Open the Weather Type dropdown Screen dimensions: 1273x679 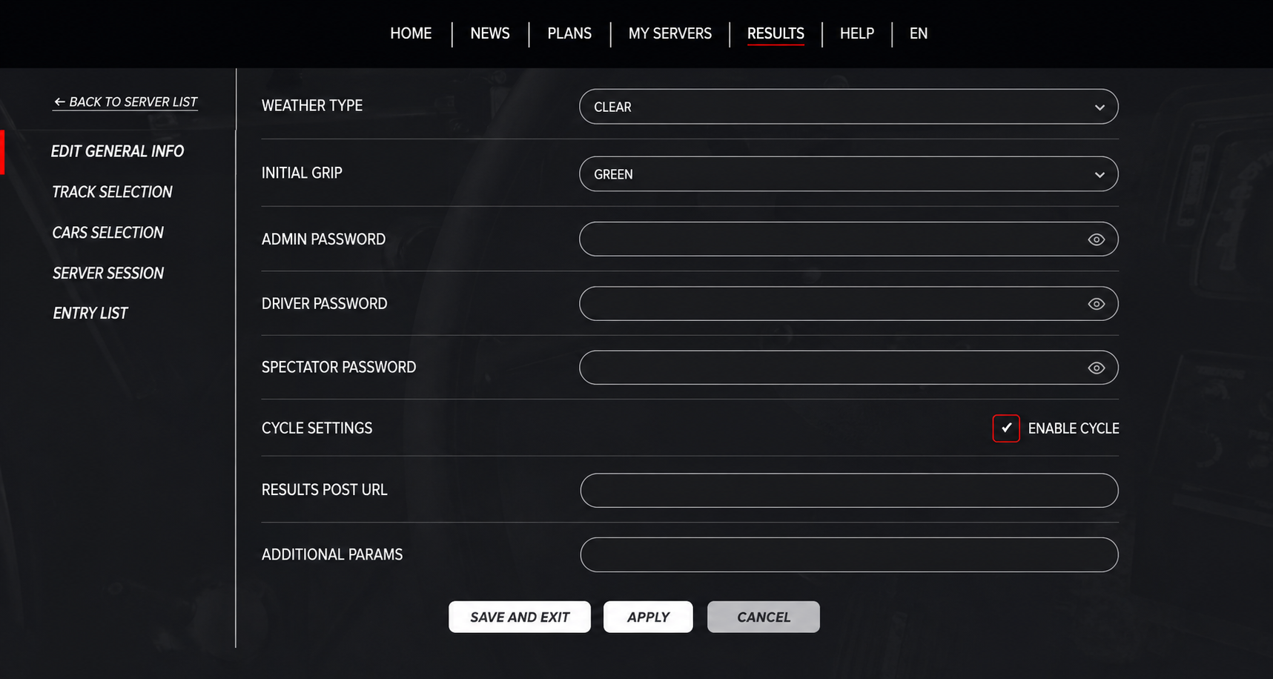848,107
